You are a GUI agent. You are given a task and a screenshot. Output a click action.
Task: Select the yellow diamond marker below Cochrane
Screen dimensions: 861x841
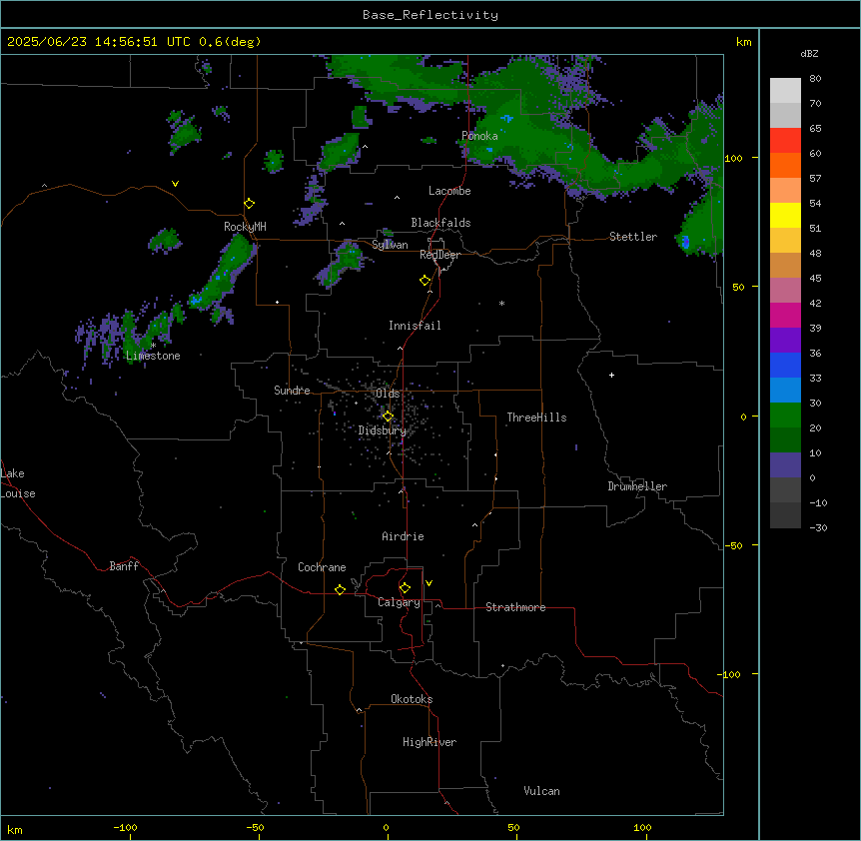click(340, 589)
